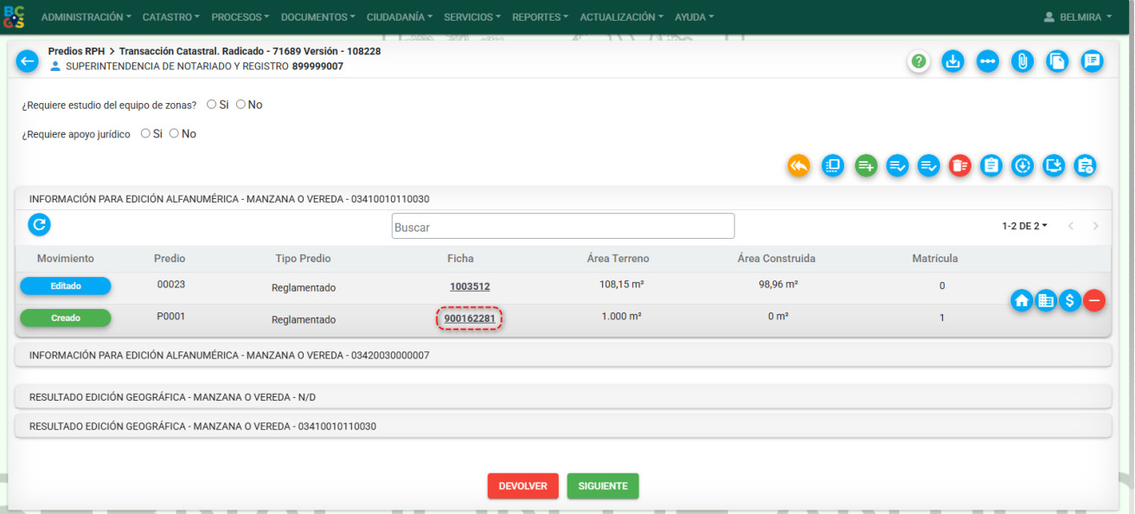1135x514 pixels.
Task: Click the green add-to-list icon
Action: click(866, 165)
